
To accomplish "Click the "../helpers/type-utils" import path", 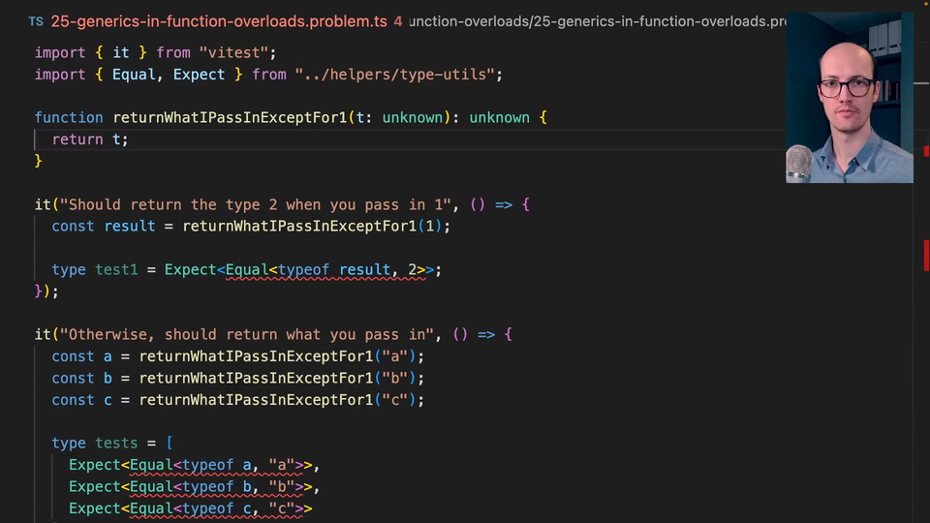I will click(x=398, y=75).
